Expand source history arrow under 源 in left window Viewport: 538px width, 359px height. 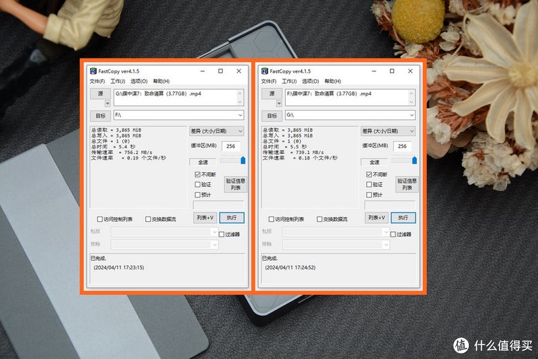pos(108,104)
